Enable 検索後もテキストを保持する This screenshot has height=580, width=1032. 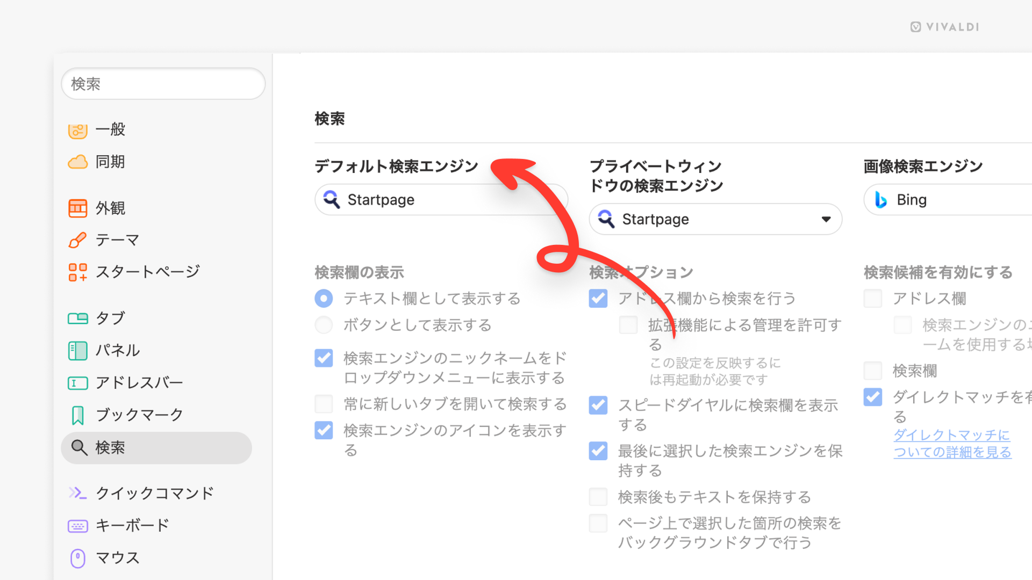click(598, 497)
